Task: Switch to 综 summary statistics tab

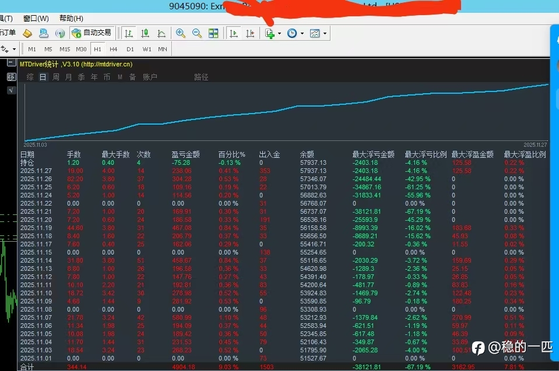Action: point(30,77)
